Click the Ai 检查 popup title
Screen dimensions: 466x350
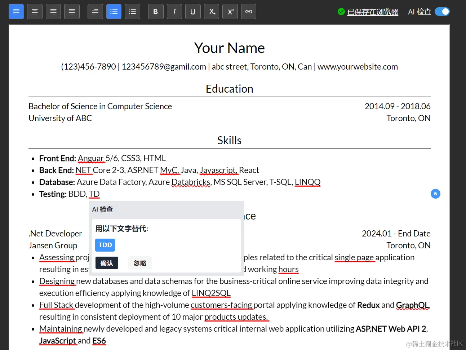coord(102,209)
